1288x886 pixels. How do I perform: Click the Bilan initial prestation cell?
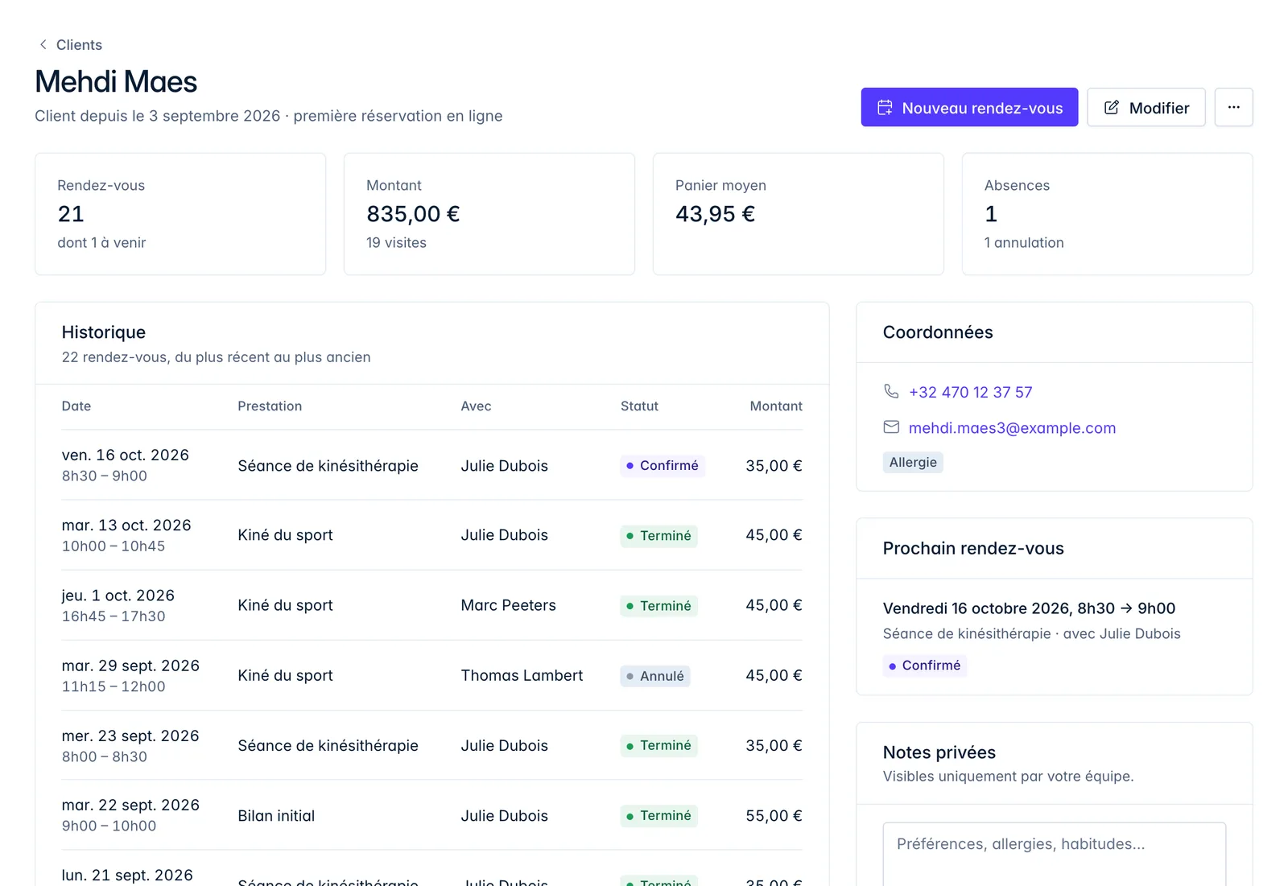tap(276, 815)
